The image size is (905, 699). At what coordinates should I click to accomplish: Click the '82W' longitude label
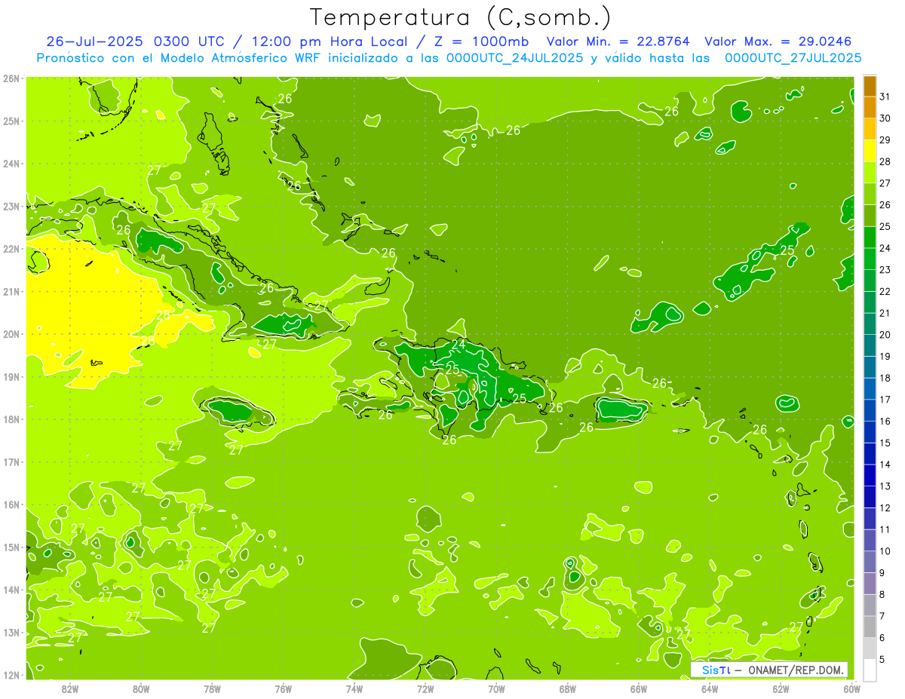click(x=69, y=688)
